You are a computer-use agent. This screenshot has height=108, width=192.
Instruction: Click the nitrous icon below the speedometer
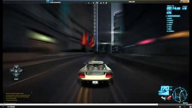(163, 98)
